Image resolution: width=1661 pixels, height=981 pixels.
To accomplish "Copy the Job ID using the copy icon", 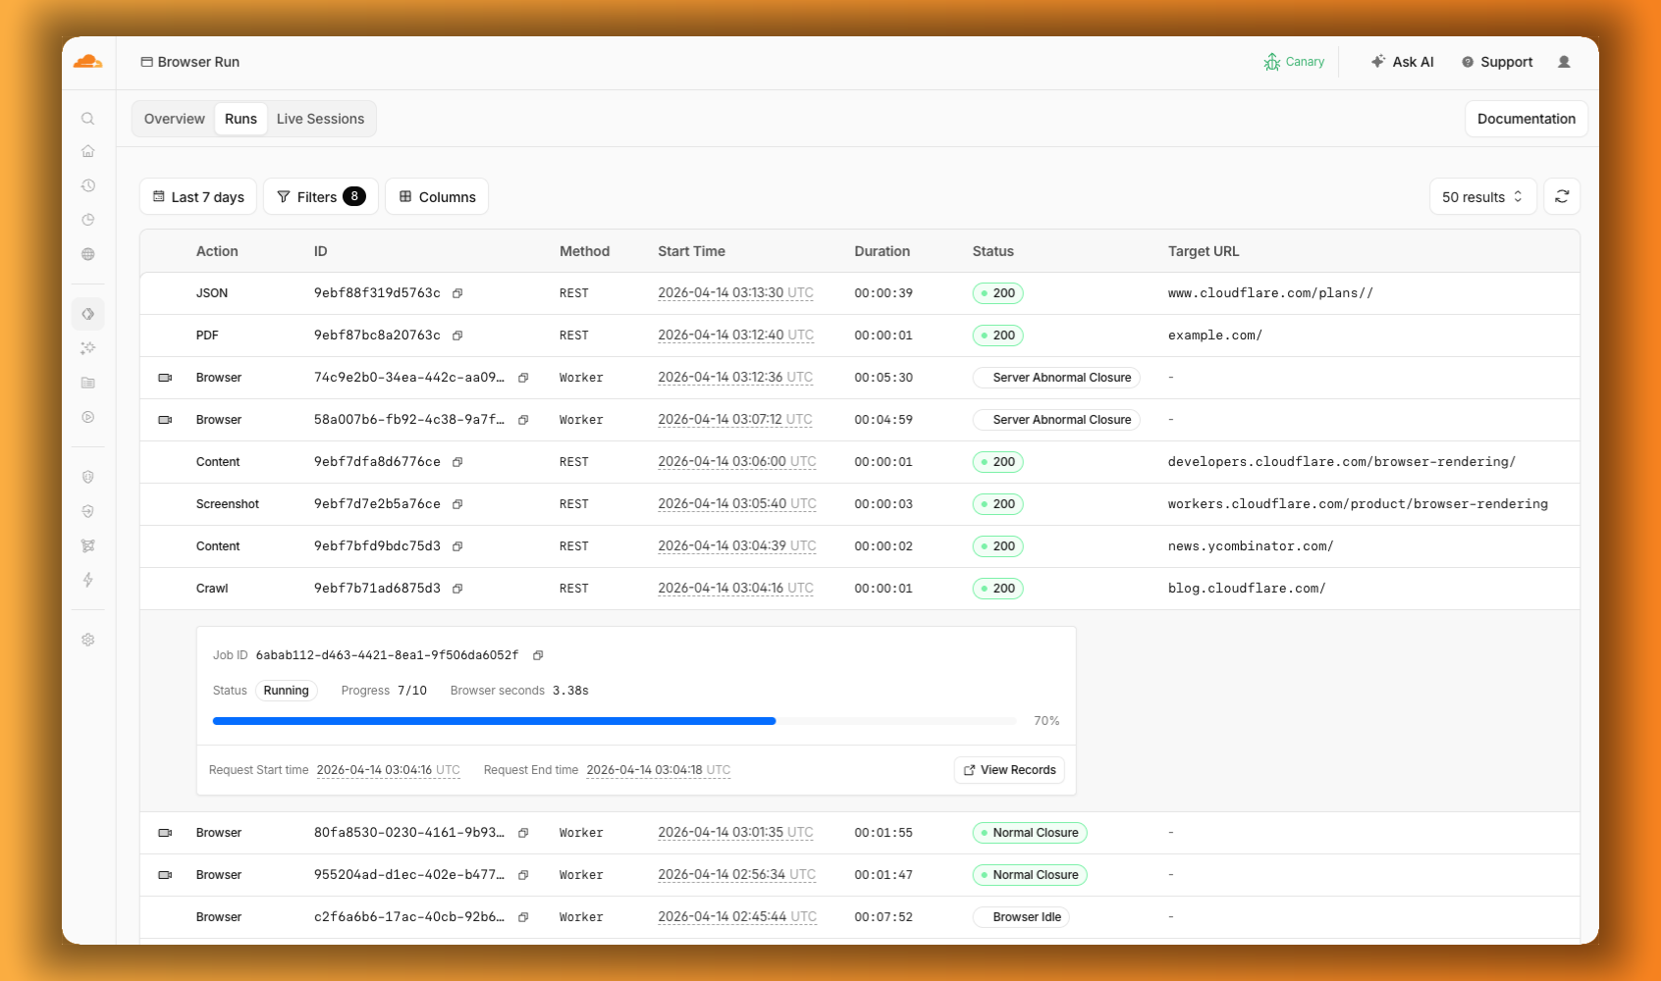I will [538, 655].
